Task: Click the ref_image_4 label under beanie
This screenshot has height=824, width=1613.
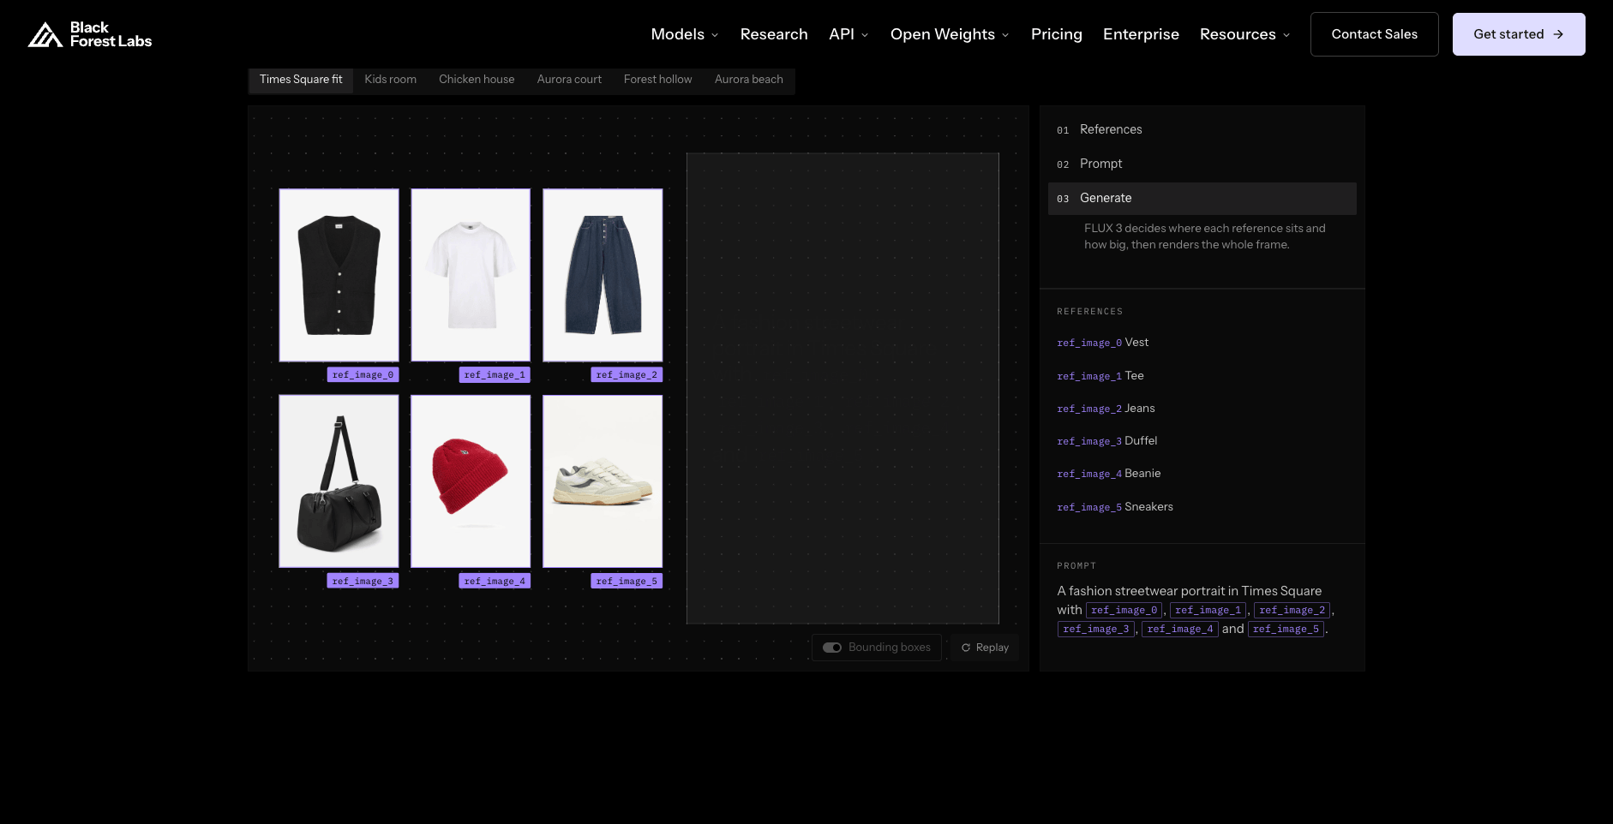Action: pyautogui.click(x=495, y=582)
